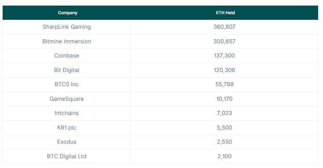Select the Intchains company cell
The height and width of the screenshot is (168, 323).
[67, 113]
